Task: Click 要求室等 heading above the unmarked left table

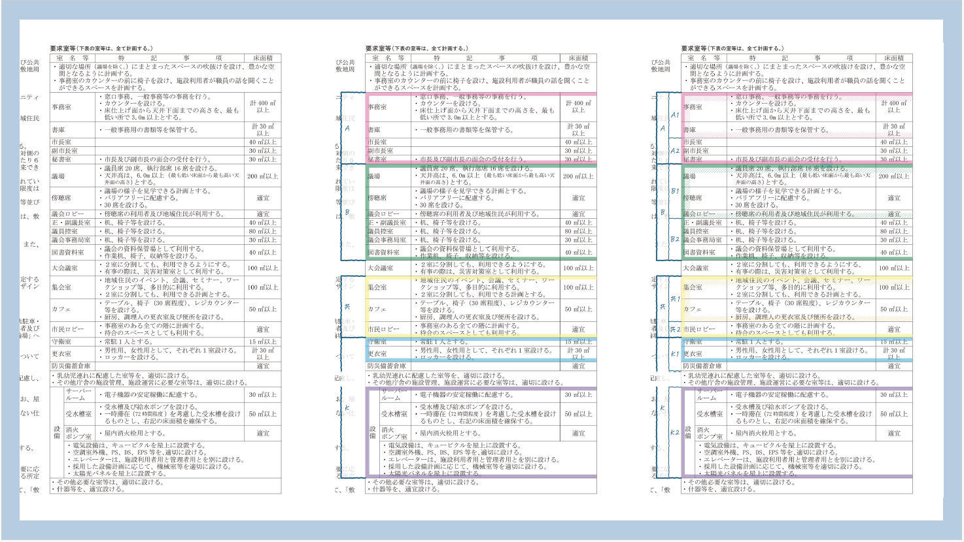Action: click(x=63, y=48)
